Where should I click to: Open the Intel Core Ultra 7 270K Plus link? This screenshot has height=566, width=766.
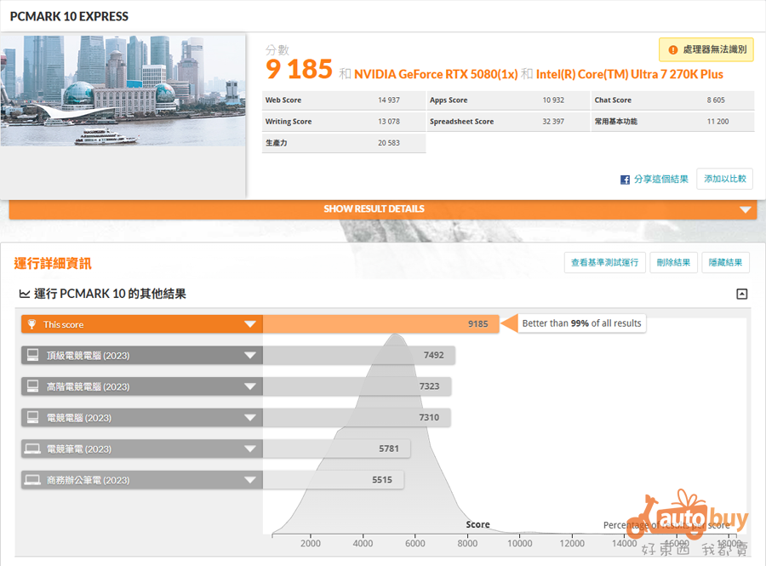629,74
